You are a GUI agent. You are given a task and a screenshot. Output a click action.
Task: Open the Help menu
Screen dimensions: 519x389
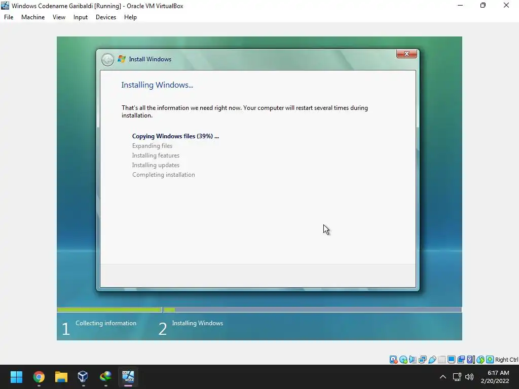130,17
